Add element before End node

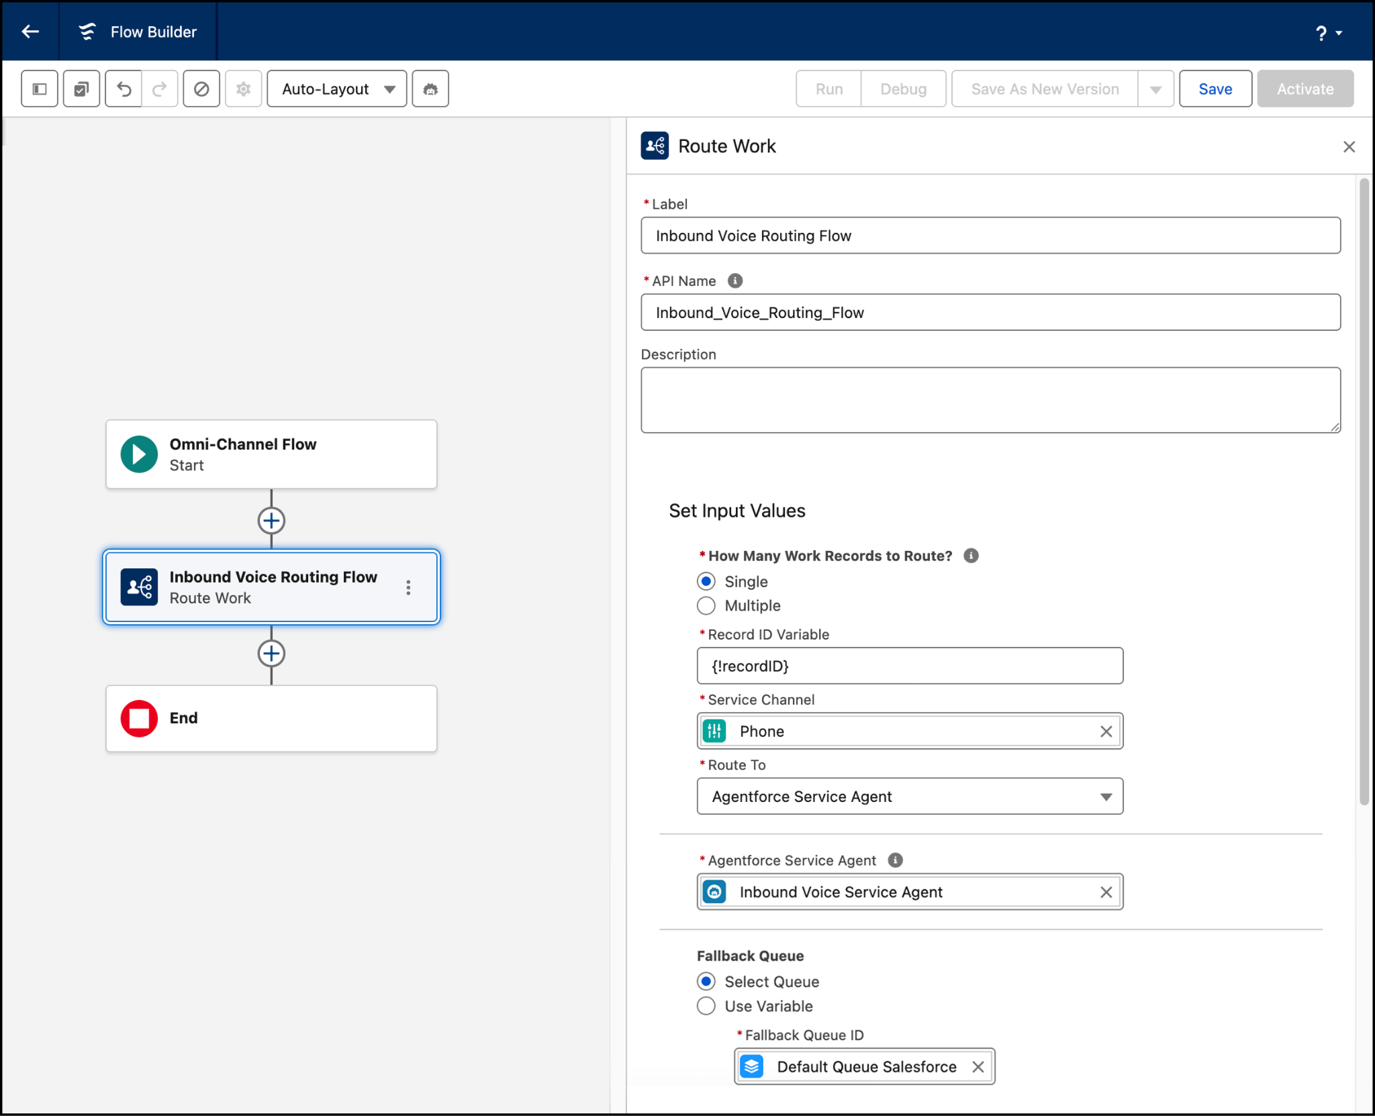click(271, 653)
